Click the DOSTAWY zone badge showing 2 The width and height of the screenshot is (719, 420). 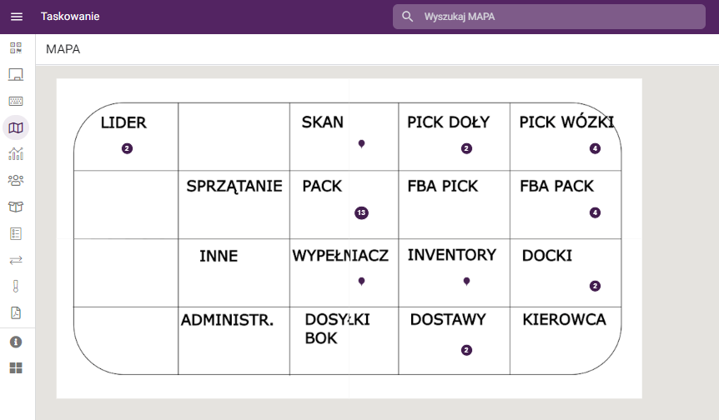[x=466, y=351]
